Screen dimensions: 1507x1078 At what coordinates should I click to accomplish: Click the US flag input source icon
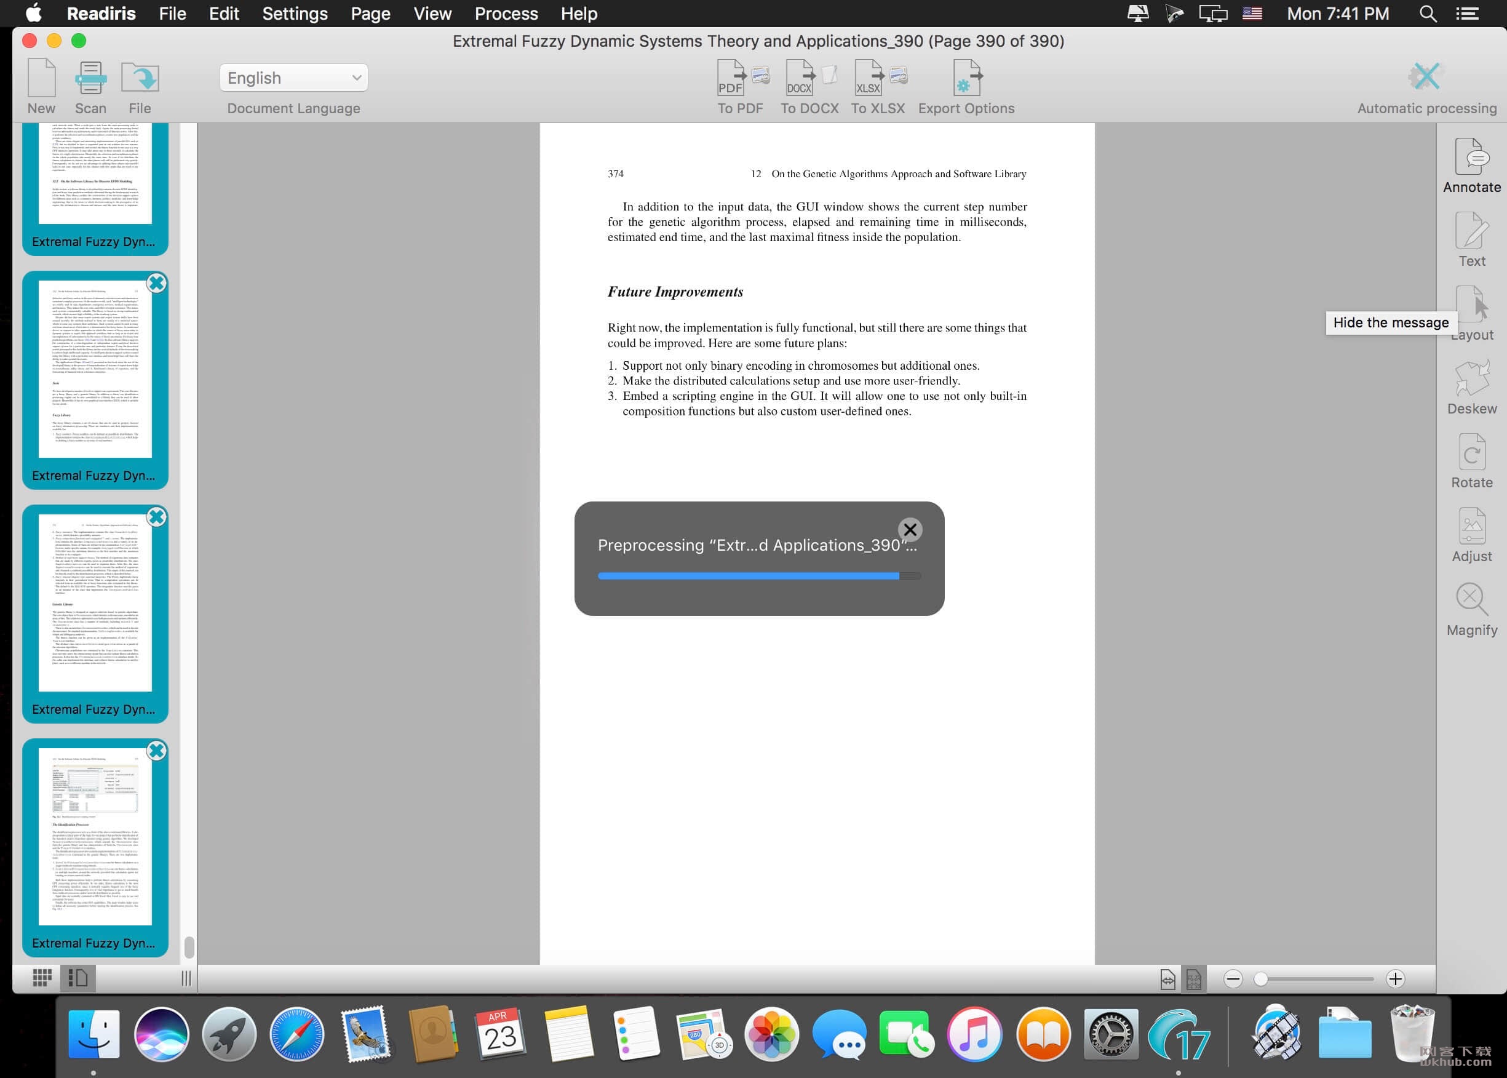pos(1252,14)
